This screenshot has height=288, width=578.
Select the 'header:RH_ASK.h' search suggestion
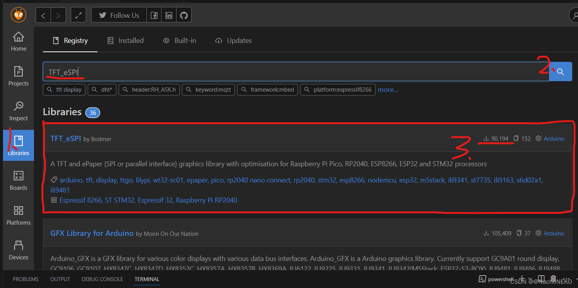pyautogui.click(x=149, y=90)
